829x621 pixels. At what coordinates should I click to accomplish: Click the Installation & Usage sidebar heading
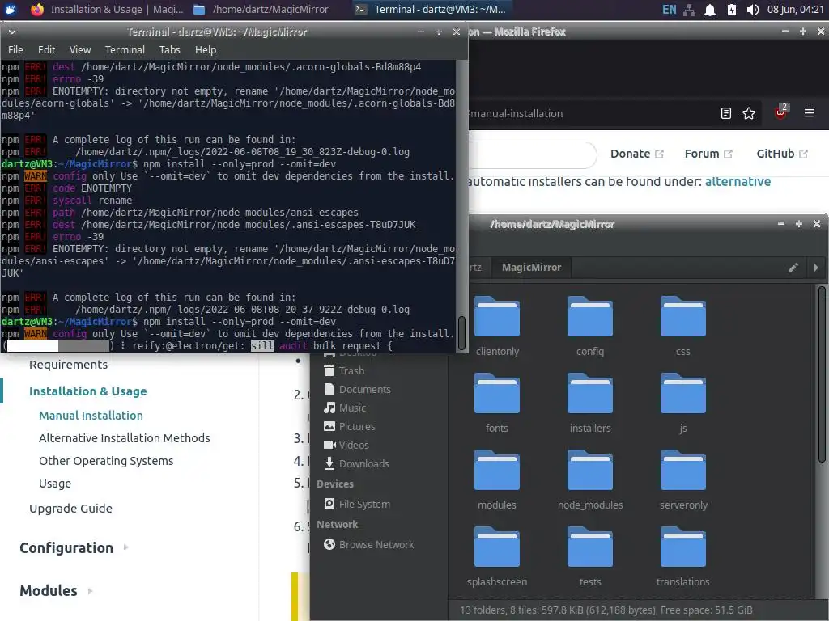(87, 391)
